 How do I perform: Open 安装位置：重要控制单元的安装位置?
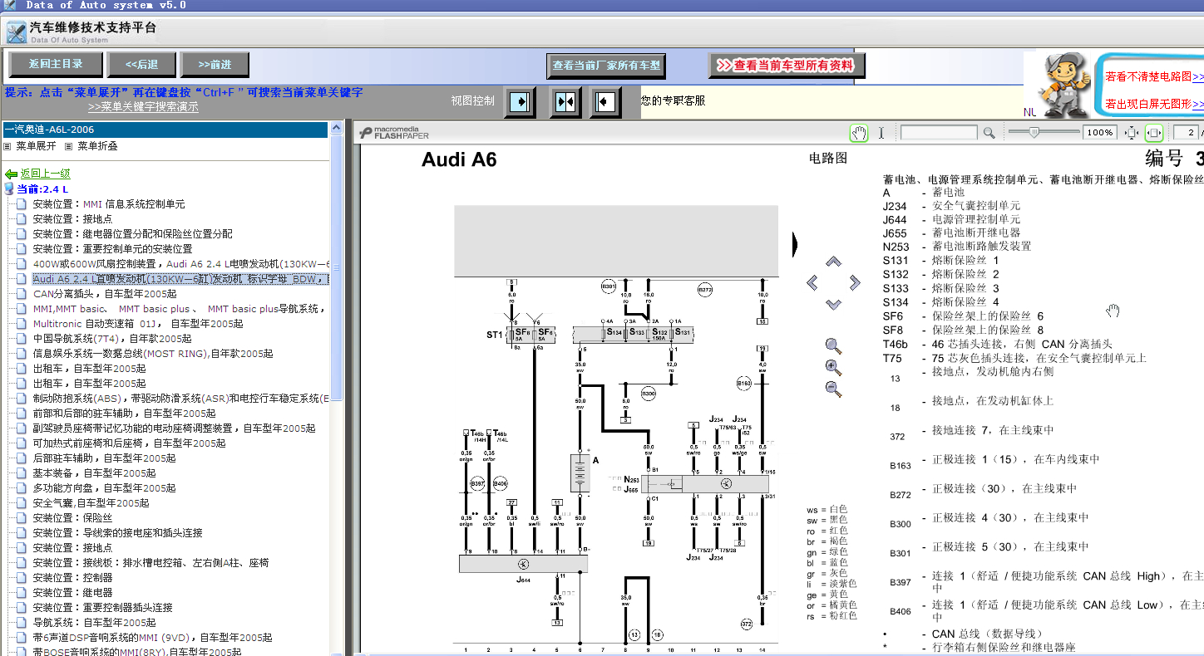click(x=112, y=249)
